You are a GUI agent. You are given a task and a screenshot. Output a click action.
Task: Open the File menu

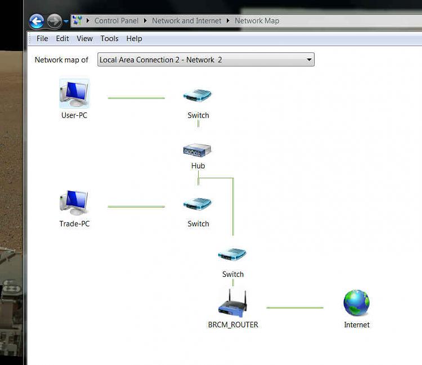(x=42, y=38)
